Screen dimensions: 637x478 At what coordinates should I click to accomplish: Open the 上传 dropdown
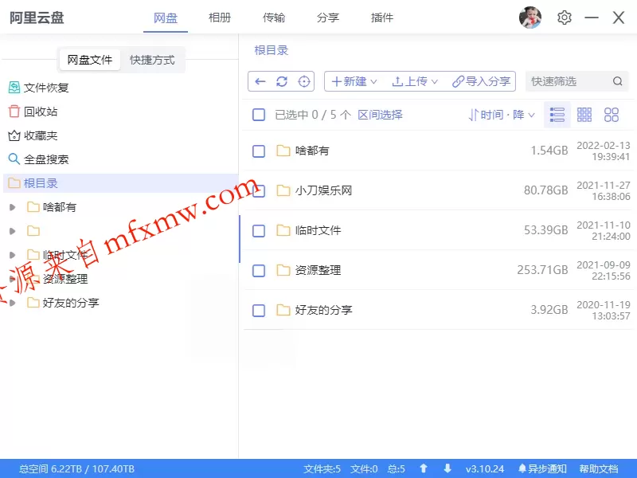pos(415,82)
